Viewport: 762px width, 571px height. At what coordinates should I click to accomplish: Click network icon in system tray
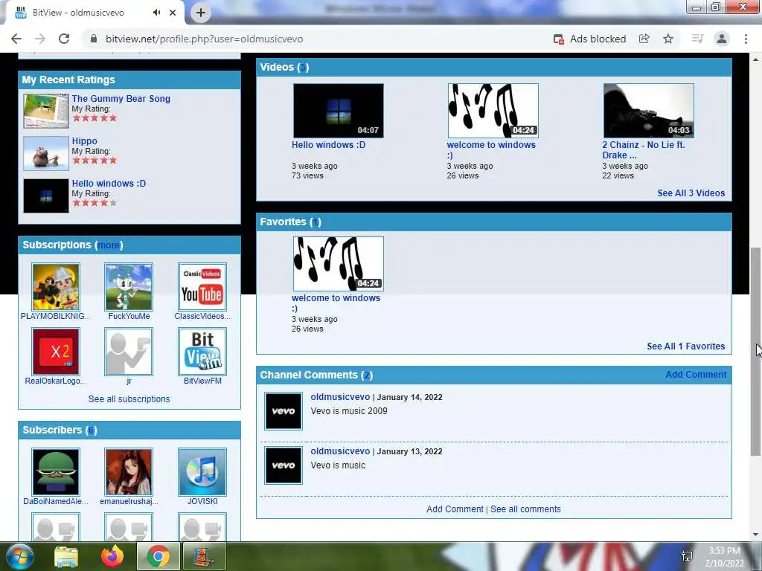tap(687, 556)
